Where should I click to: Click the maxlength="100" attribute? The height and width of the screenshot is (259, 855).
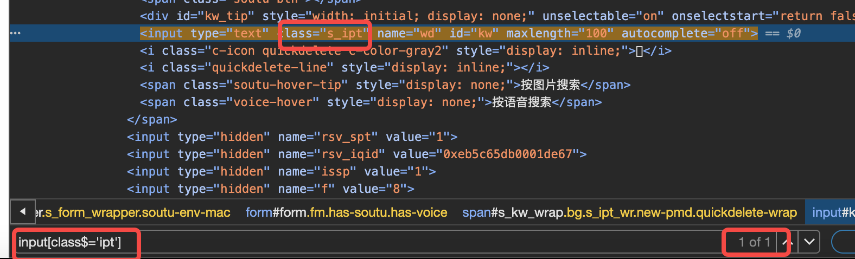click(560, 33)
